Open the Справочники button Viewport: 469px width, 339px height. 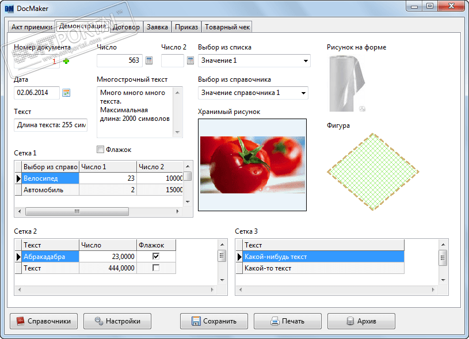point(44,321)
